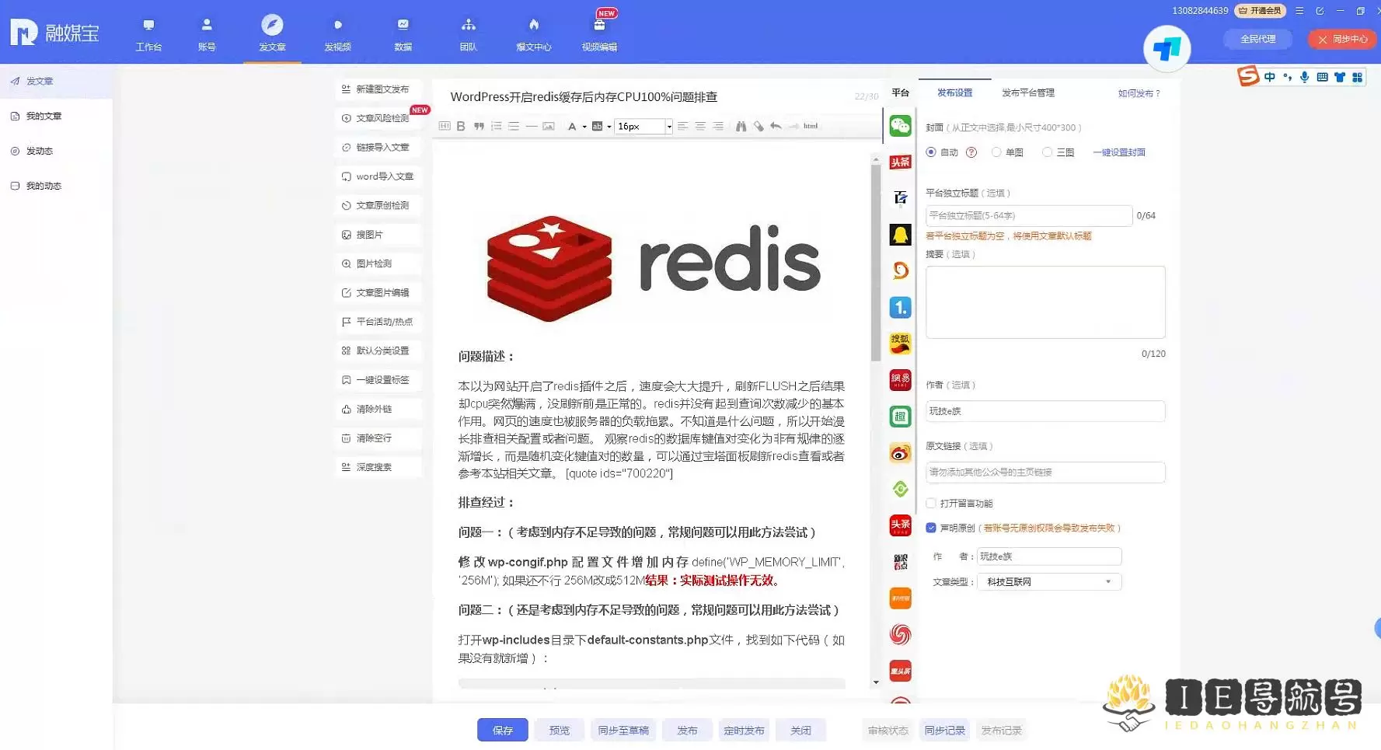Click the editor vertical scrollbar
Viewport: 1381px width, 750px height.
[876, 263]
